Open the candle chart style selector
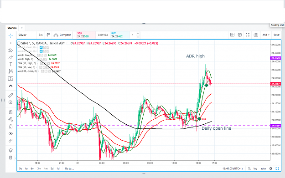The image size is (285, 178). [x=48, y=35]
